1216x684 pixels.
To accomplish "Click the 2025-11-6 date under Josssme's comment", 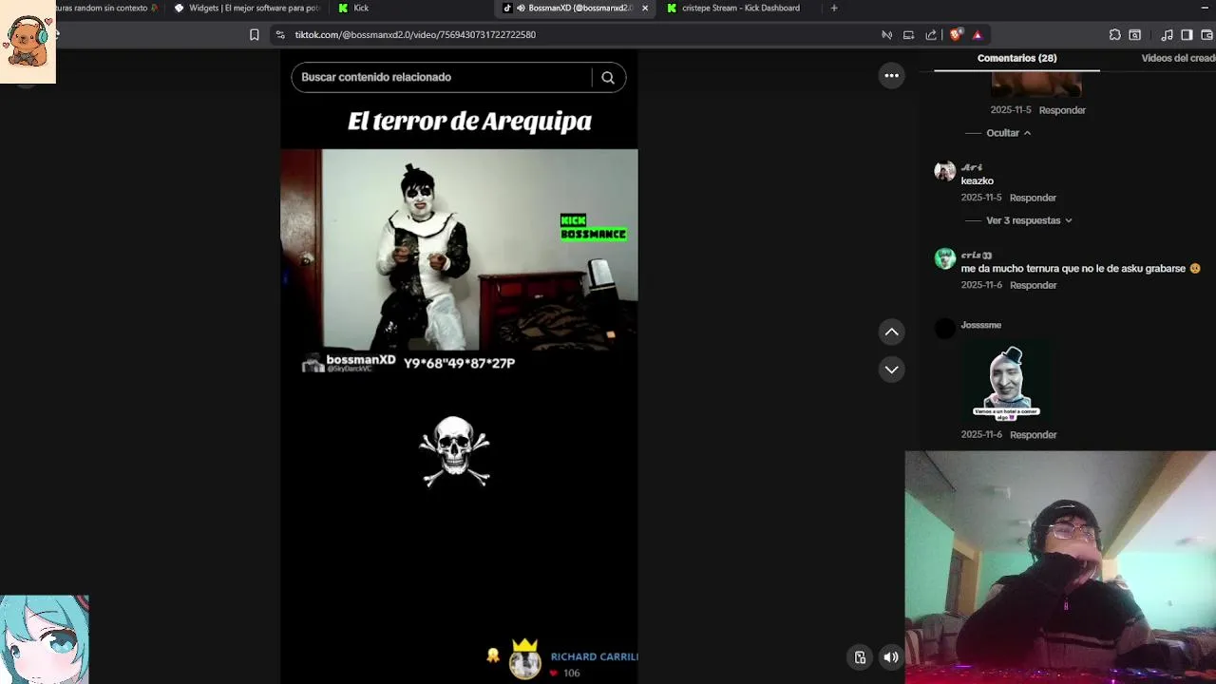I will (981, 435).
